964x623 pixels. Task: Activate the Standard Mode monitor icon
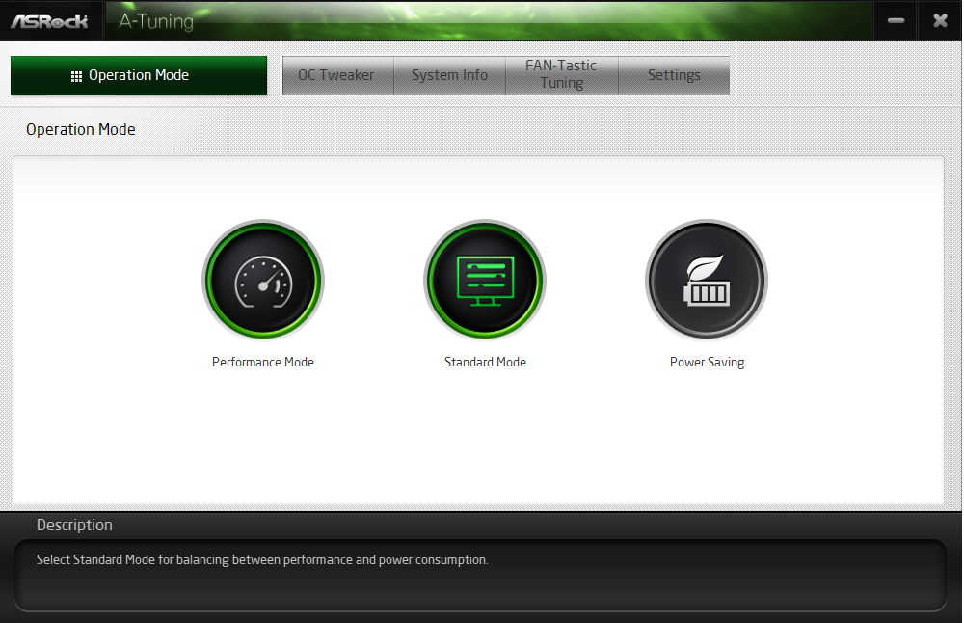485,281
